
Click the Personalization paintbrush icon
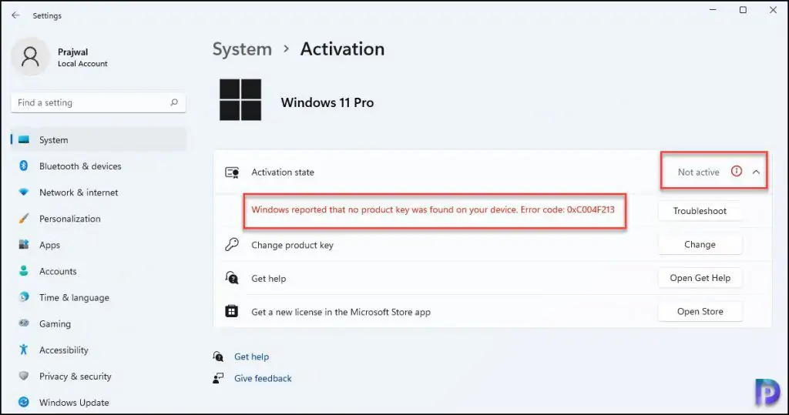(x=24, y=219)
